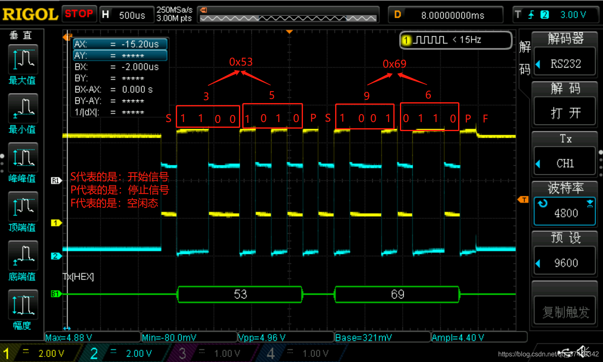Click the 解码 menu side tab
This screenshot has width=603, height=362.
click(525, 58)
